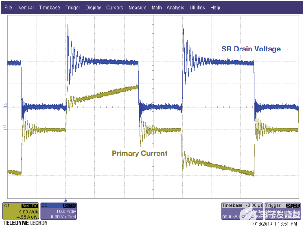This screenshot has height=226, width=303.
Task: Open the Display menu
Action: tap(94, 8)
